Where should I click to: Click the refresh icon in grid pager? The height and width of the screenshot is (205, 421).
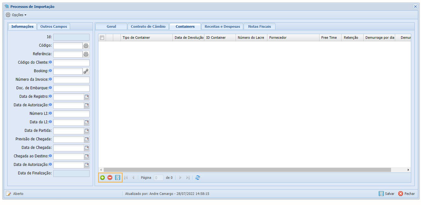coord(198,178)
